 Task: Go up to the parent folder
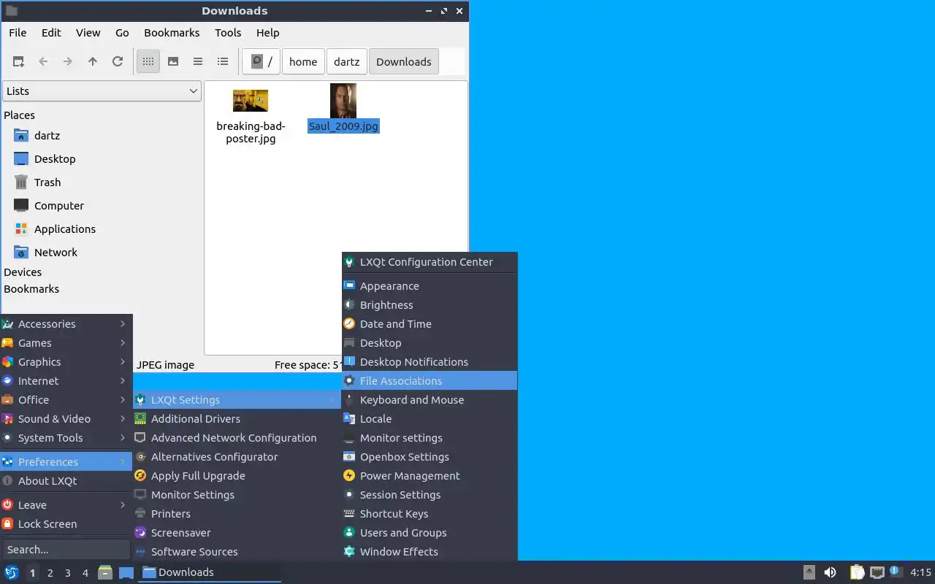coord(93,62)
